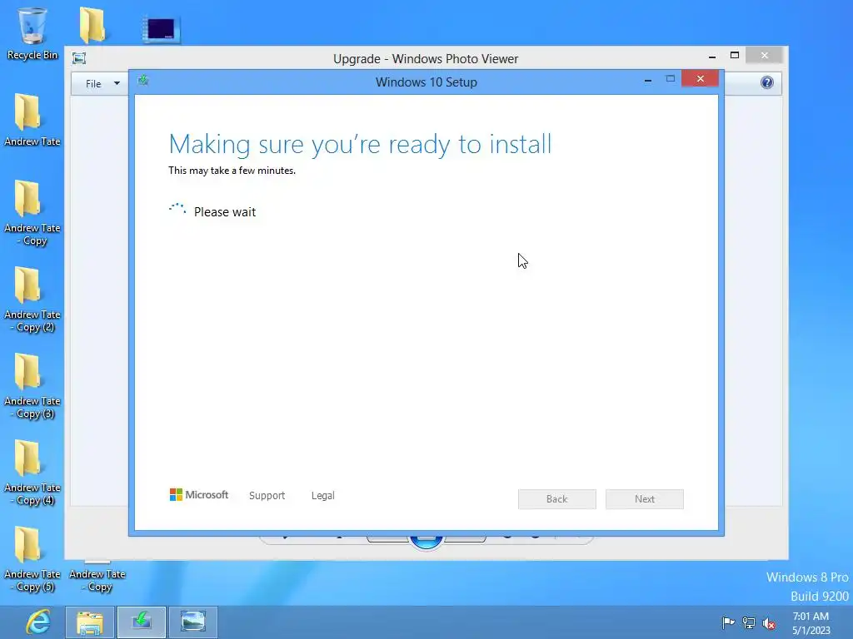853x639 pixels.
Task: Minimize the Windows 10 Setup window
Action: [648, 80]
